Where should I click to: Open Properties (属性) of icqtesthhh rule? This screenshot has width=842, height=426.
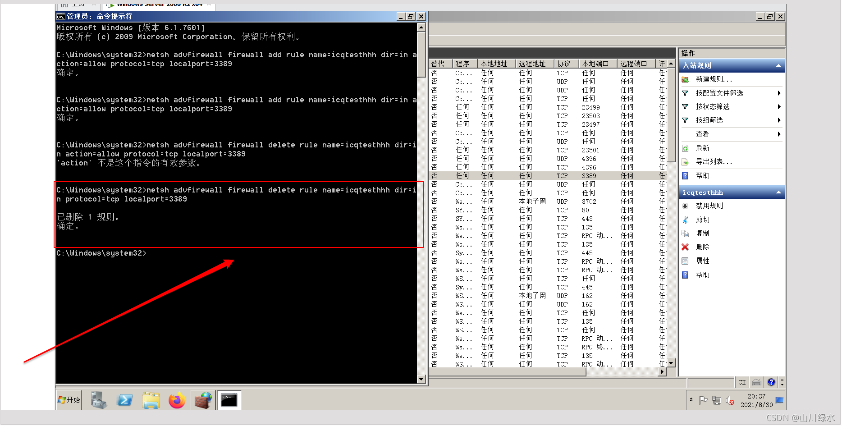[702, 261]
